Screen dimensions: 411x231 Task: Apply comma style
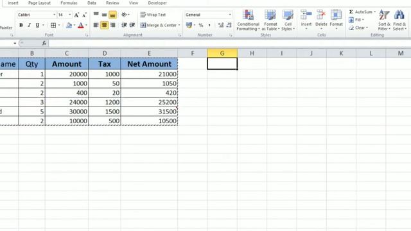point(209,25)
